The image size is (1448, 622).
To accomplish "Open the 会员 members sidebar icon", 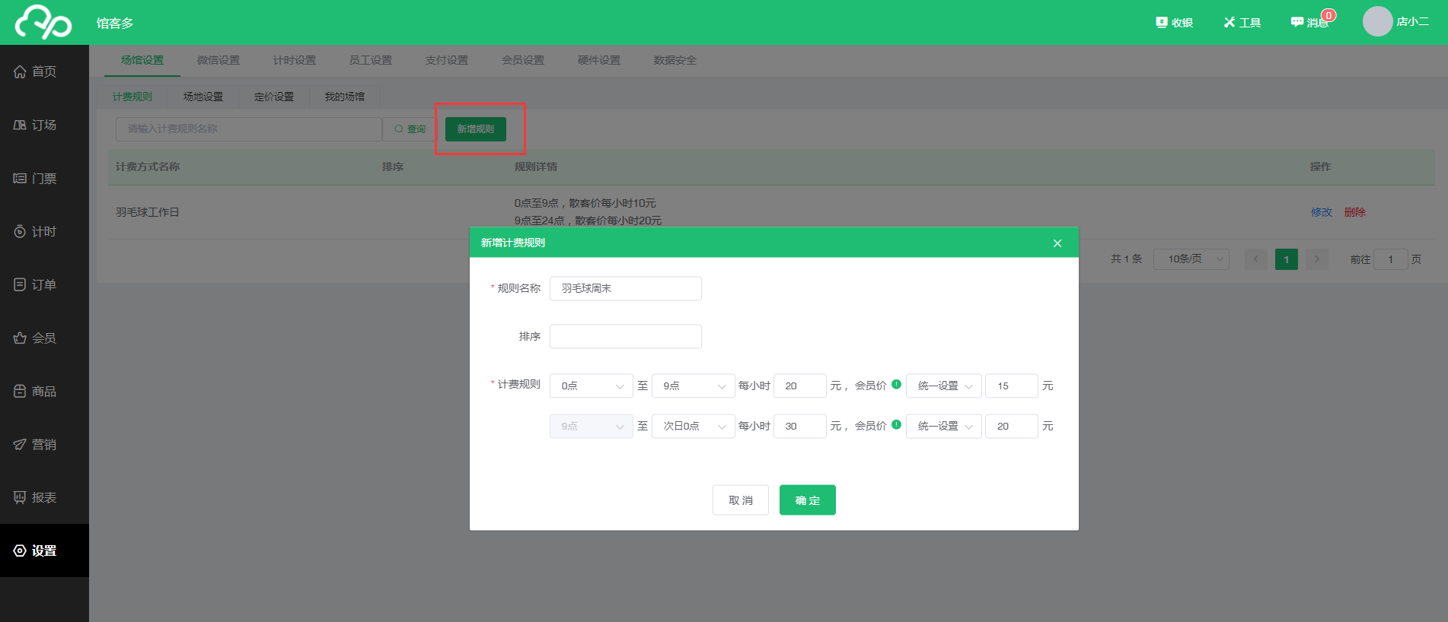I will click(x=20, y=338).
